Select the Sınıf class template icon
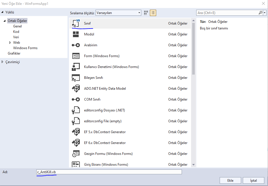268x186 pixels. 76,23
